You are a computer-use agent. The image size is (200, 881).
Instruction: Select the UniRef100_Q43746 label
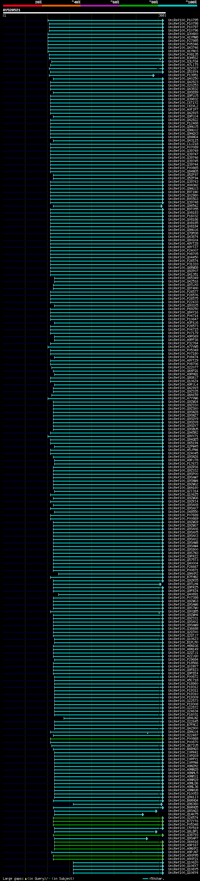pos(183,48)
